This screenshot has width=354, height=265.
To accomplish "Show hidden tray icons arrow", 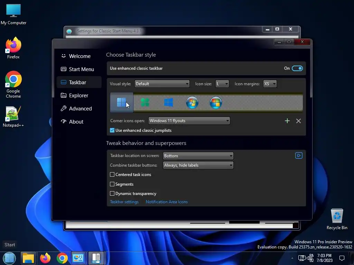I will (x=292, y=258).
